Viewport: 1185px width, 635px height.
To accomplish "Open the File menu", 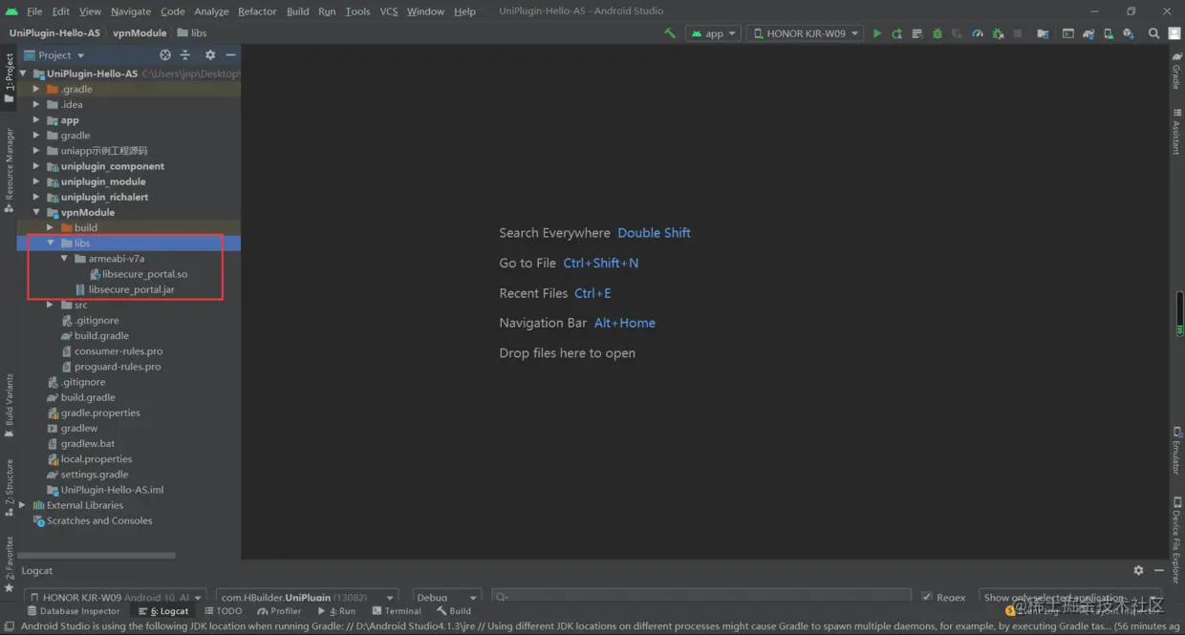I will pos(34,11).
